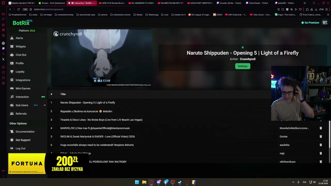The image size is (331, 186).
Task: Delete song requested by MowilaZeMaSkonczone
Action: click(x=321, y=128)
